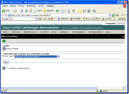
Task: Open Favorites via the star icon
Action: pos(45,11)
